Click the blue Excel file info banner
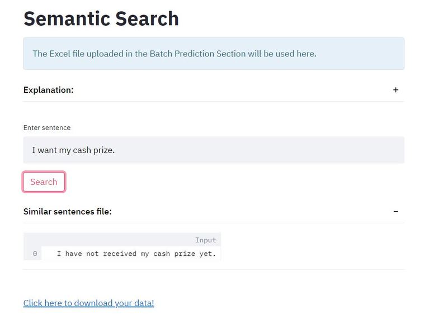 pyautogui.click(x=214, y=54)
